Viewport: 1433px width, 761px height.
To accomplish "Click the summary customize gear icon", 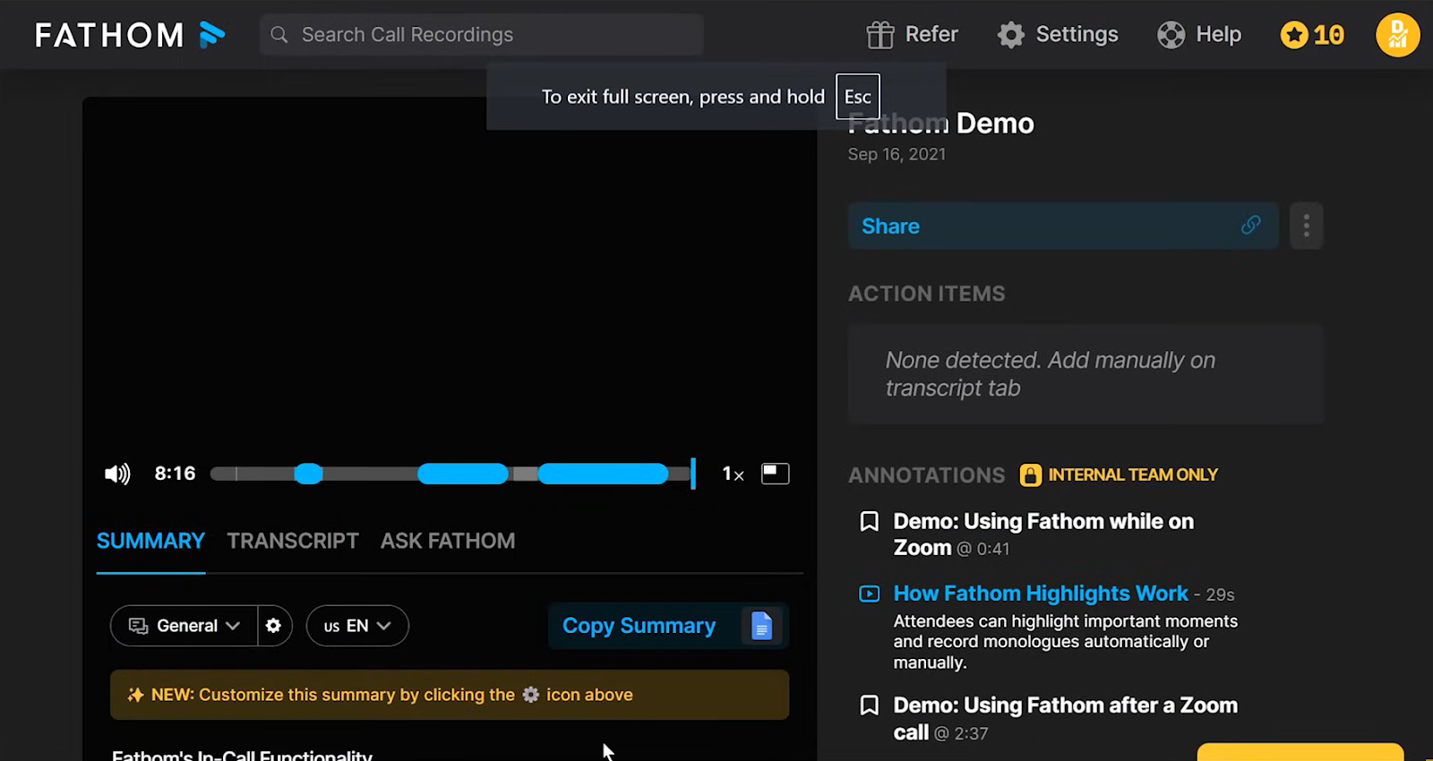I will [x=274, y=626].
